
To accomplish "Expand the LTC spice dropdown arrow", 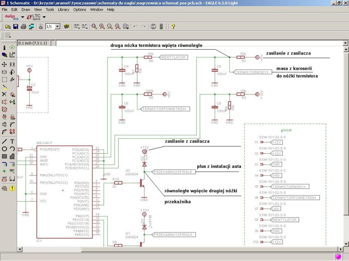I will point(44,17).
